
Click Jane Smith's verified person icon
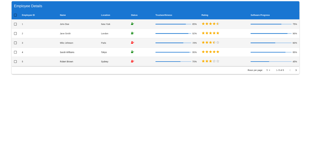[132, 33]
